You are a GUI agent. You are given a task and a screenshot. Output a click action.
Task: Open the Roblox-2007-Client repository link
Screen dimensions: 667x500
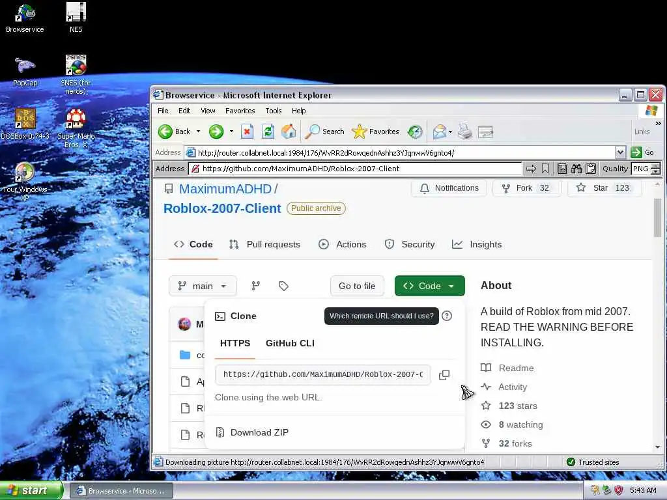(222, 208)
